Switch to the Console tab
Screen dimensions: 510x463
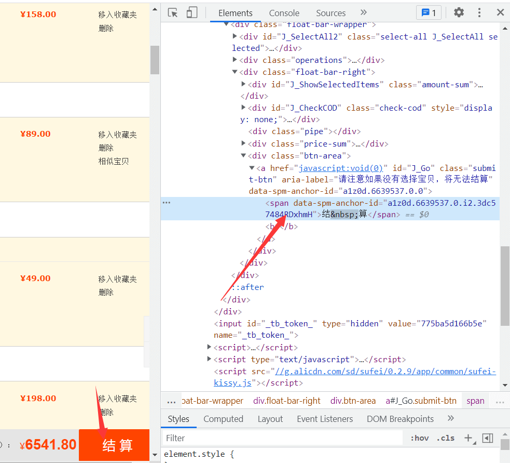284,12
